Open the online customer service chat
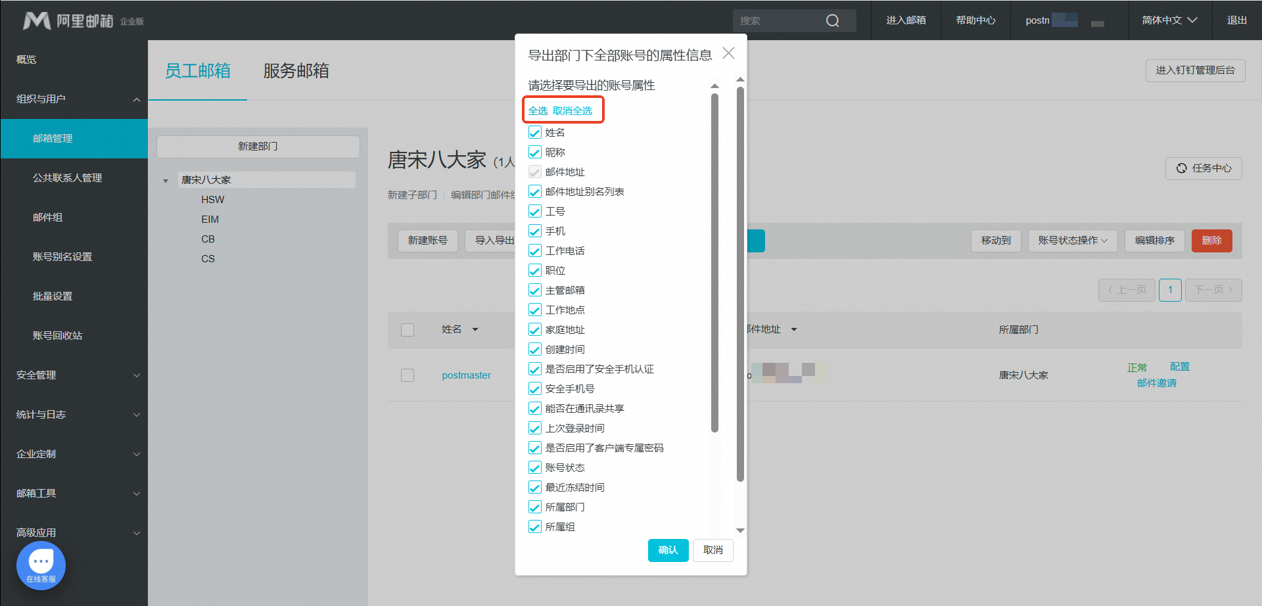 (41, 565)
